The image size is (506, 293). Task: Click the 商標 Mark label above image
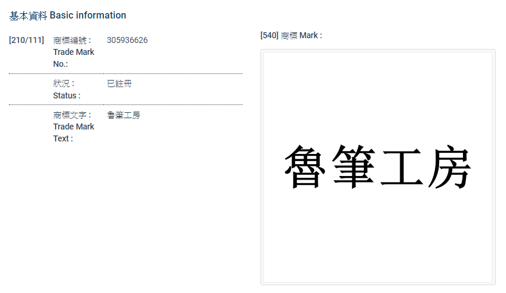pos(301,36)
